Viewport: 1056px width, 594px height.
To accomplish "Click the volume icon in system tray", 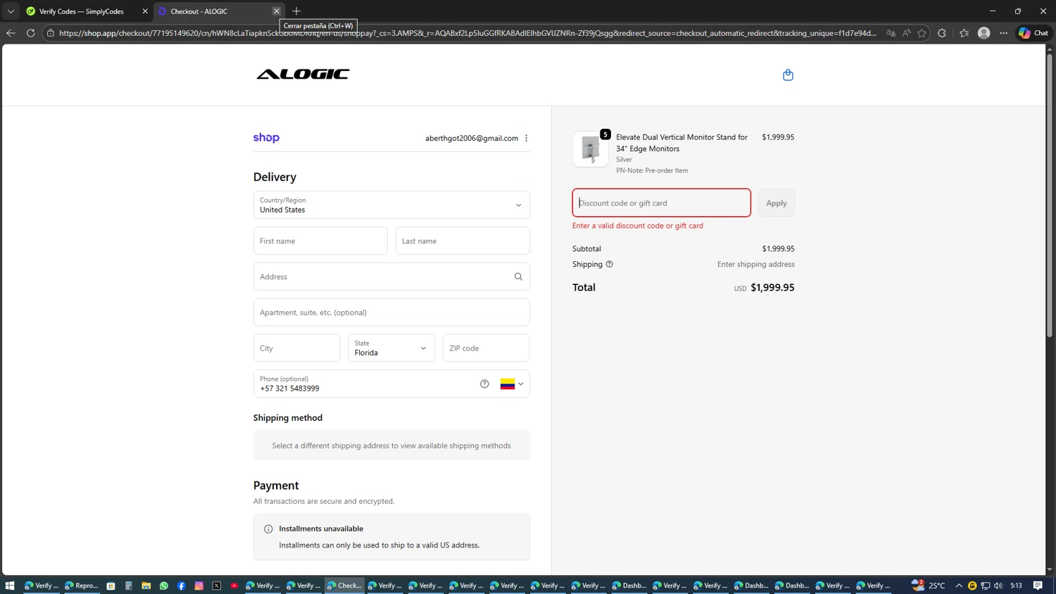I will coord(998,586).
